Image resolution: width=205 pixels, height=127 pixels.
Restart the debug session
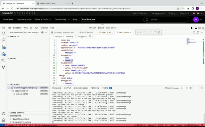pyautogui.click(x=155, y=33)
